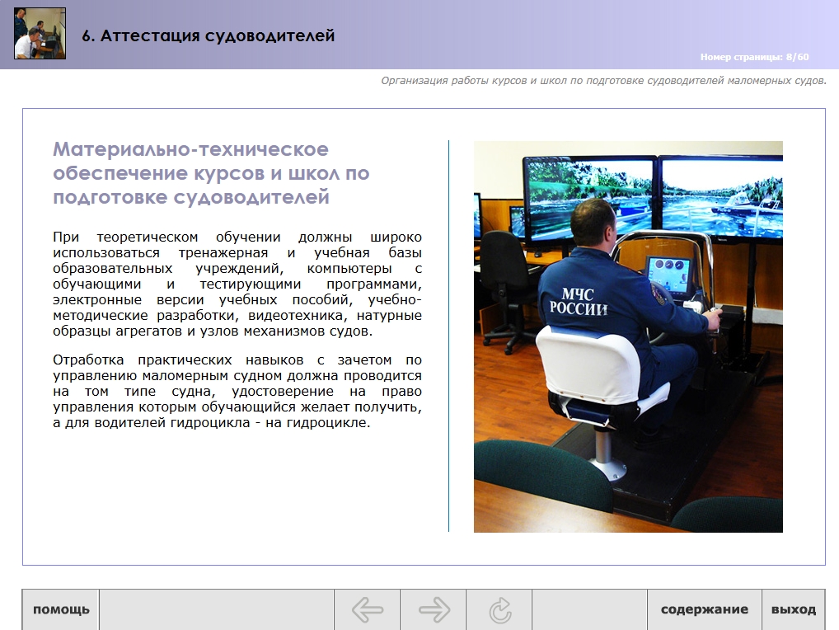
Task: Click the 'Номер страницы: 8/60' indicator
Action: [754, 57]
